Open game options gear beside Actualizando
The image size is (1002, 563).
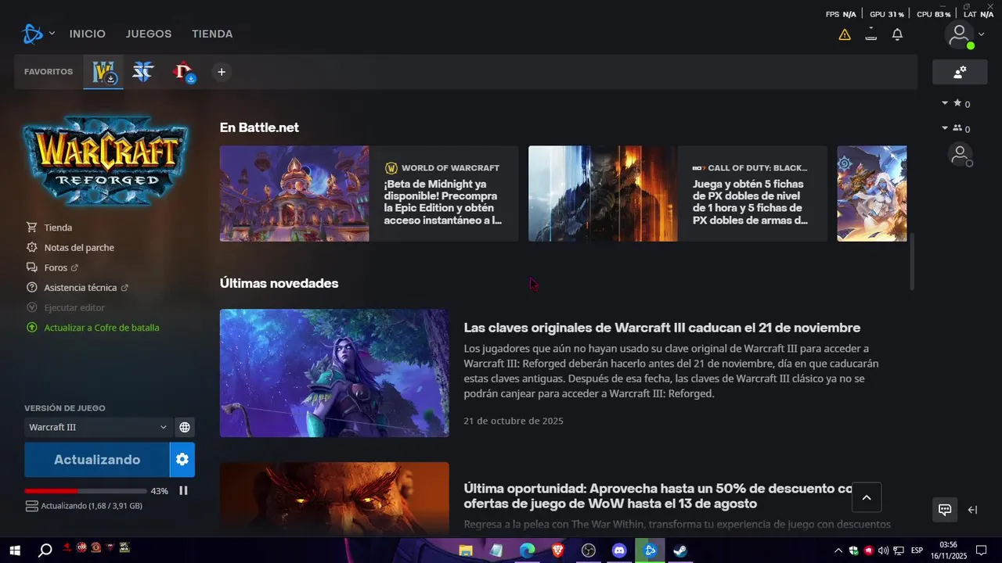pyautogui.click(x=182, y=460)
